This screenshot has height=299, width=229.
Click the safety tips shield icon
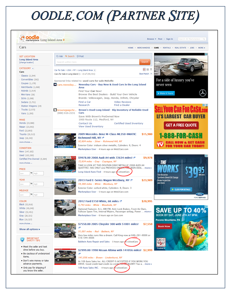point(22,240)
